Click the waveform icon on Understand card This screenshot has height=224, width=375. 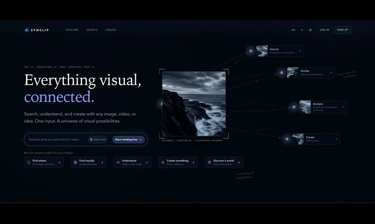[118, 162]
